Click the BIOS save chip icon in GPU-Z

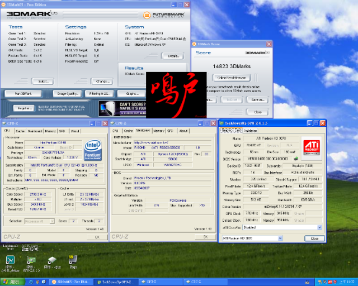pyautogui.click(x=296, y=159)
